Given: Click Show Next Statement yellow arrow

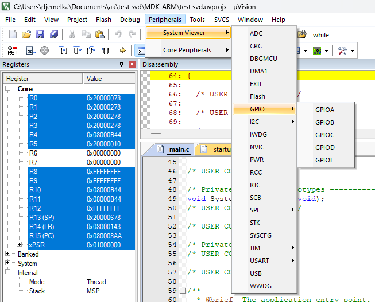Looking at the screenshot, I should [x=123, y=51].
